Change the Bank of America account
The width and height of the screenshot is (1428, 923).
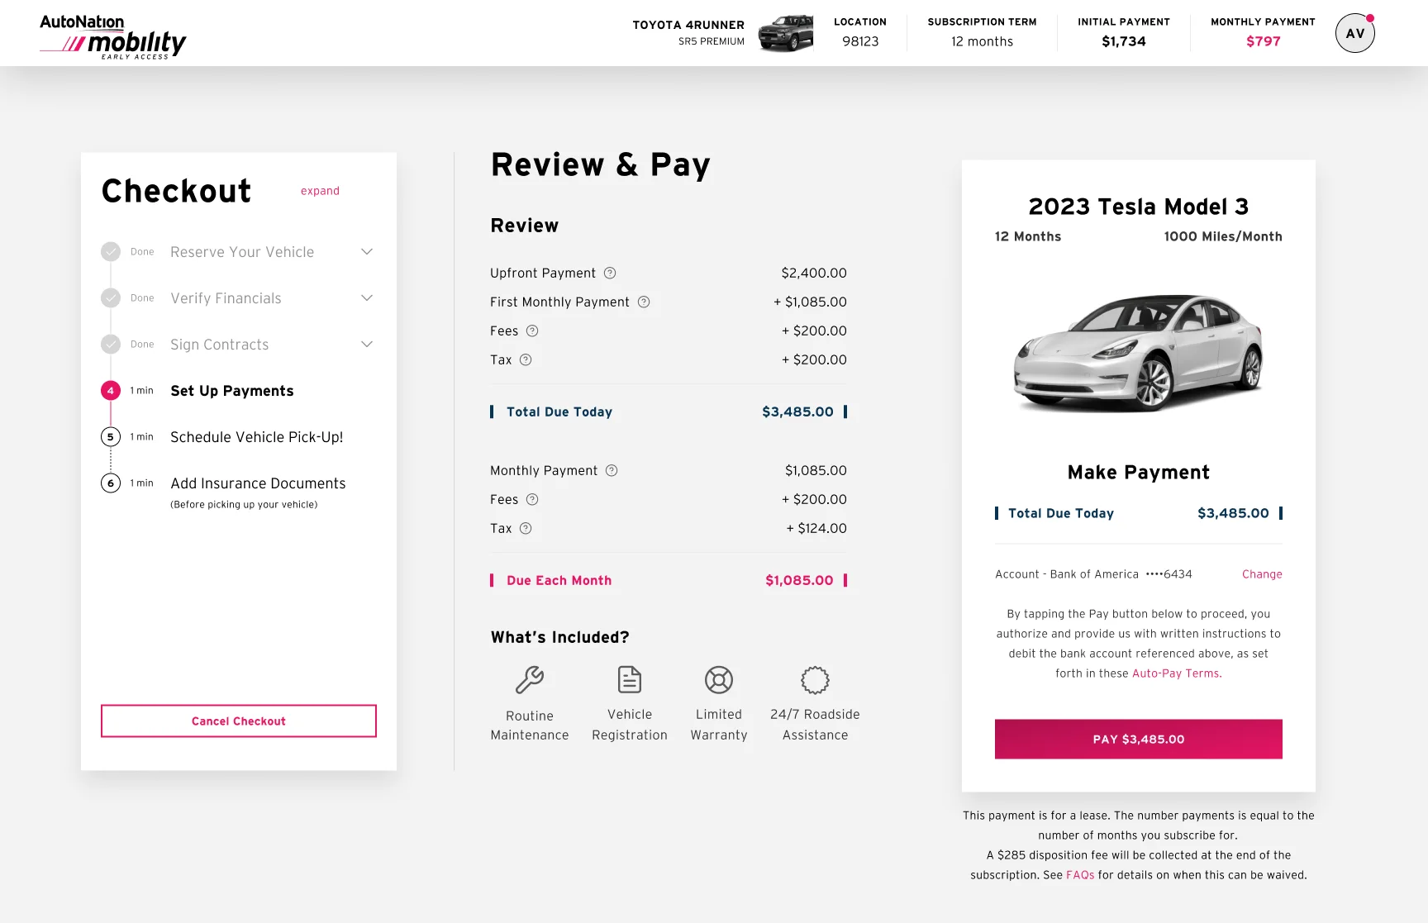pos(1262,574)
